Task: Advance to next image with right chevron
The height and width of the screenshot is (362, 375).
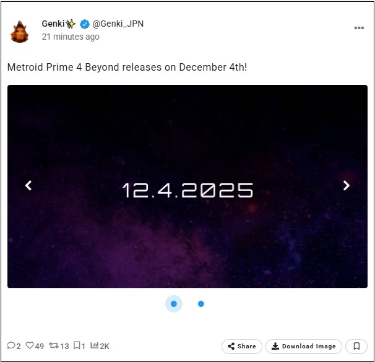Action: tap(347, 185)
